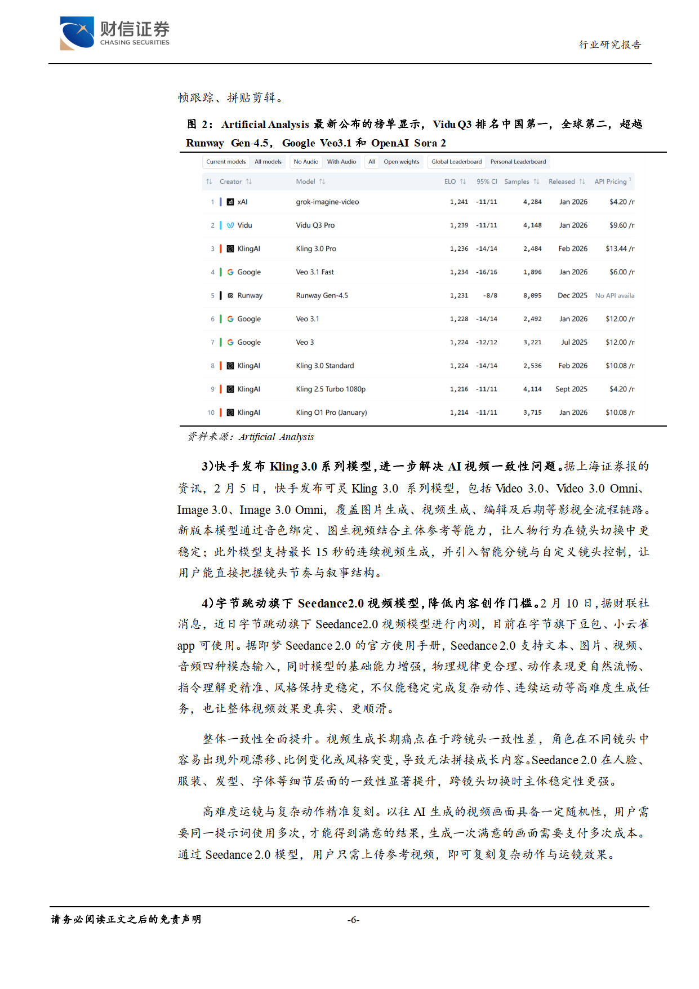This screenshot has width=699, height=989.
Task: Sort table by Released column arrows
Action: tap(582, 181)
